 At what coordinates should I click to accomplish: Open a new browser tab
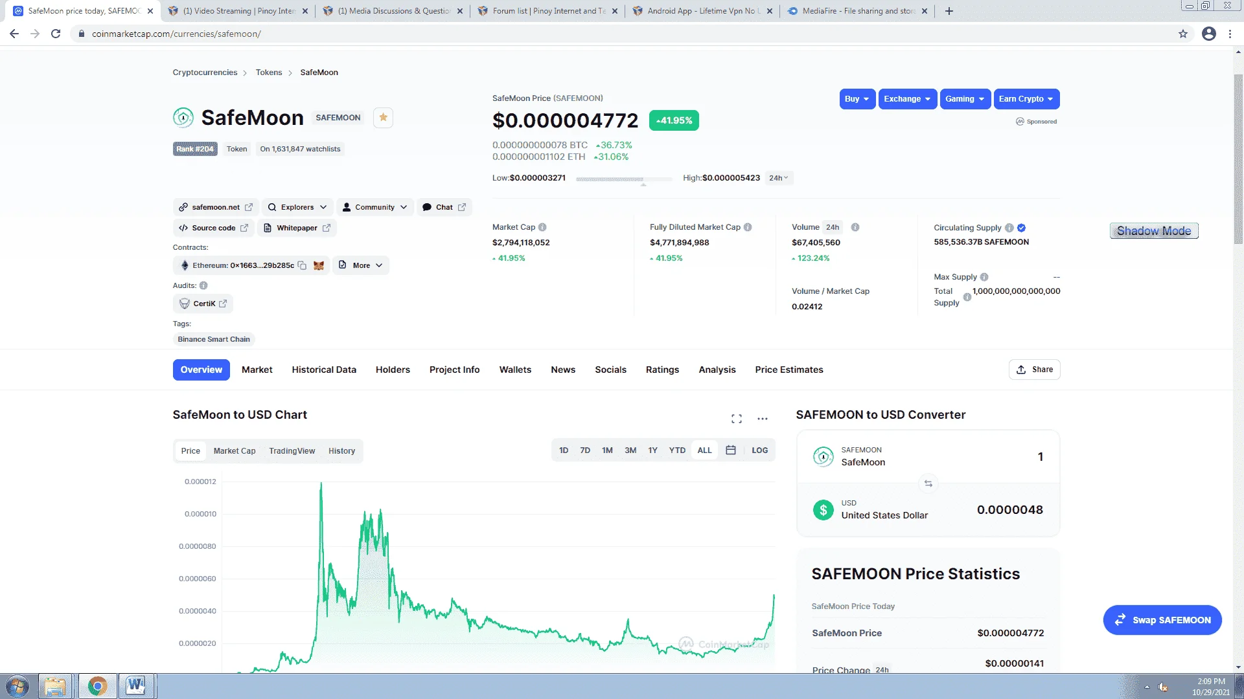coord(949,11)
